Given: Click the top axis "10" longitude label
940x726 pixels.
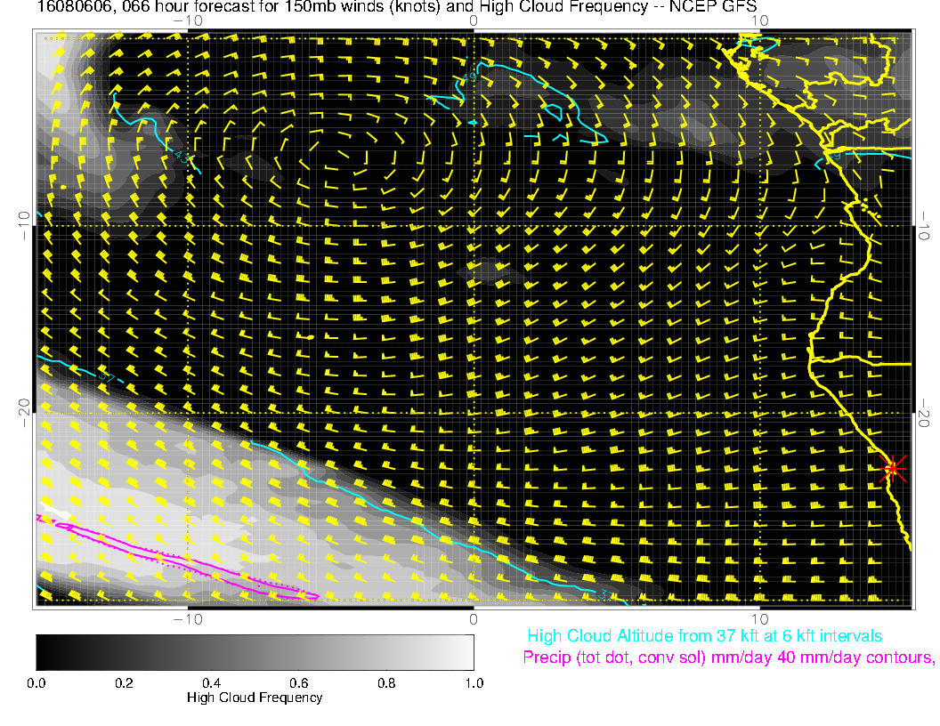Looking at the screenshot, I should (759, 20).
